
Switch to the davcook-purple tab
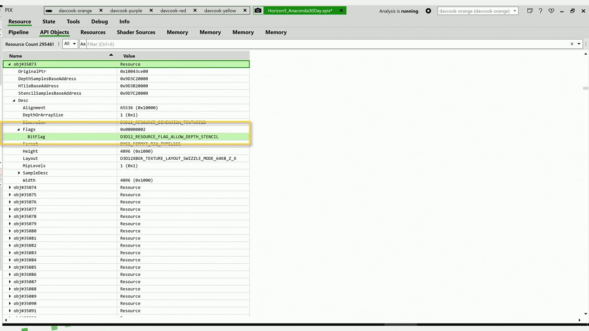coord(126,10)
